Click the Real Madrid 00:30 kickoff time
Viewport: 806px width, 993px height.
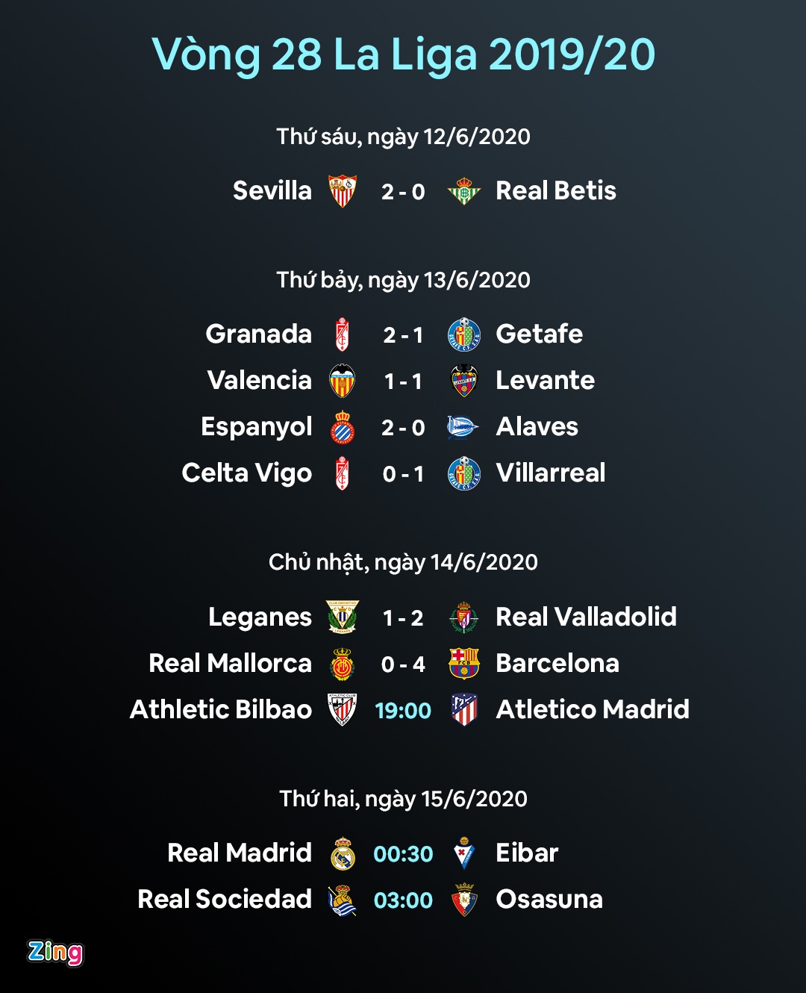click(403, 853)
